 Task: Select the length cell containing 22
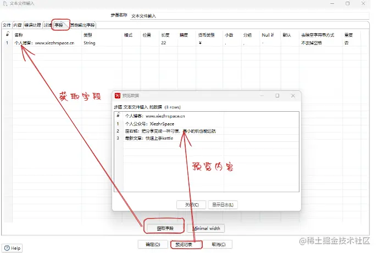169,43
